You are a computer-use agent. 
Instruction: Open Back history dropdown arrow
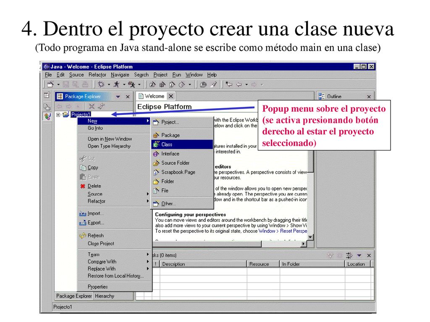pos(246,85)
